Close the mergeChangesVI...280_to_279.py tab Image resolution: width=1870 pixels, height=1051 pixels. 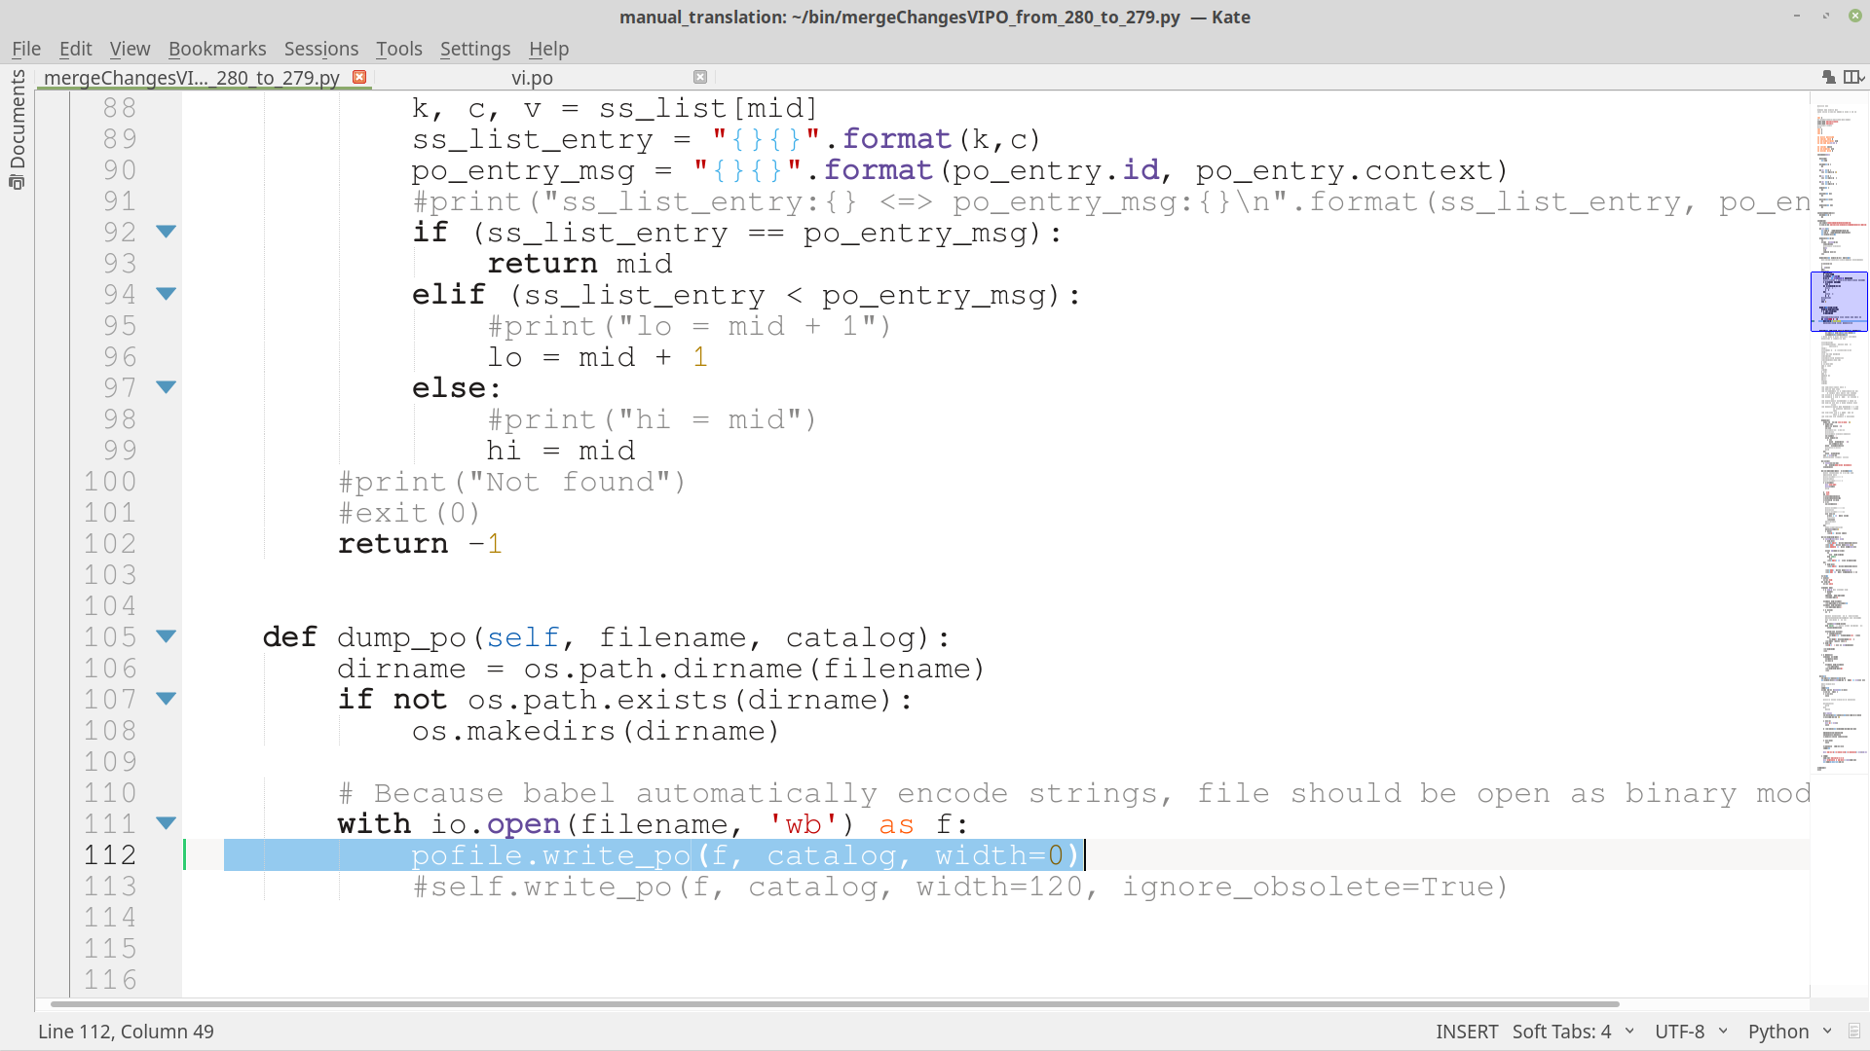[359, 77]
